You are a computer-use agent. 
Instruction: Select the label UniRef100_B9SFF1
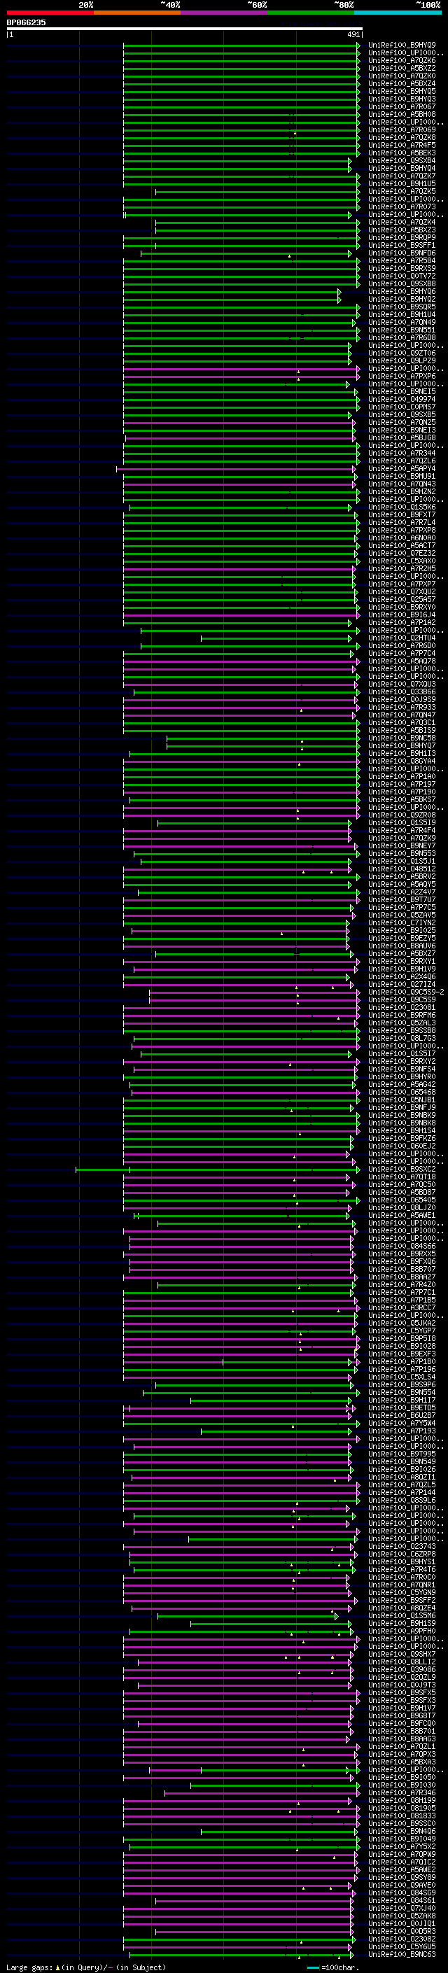point(402,245)
